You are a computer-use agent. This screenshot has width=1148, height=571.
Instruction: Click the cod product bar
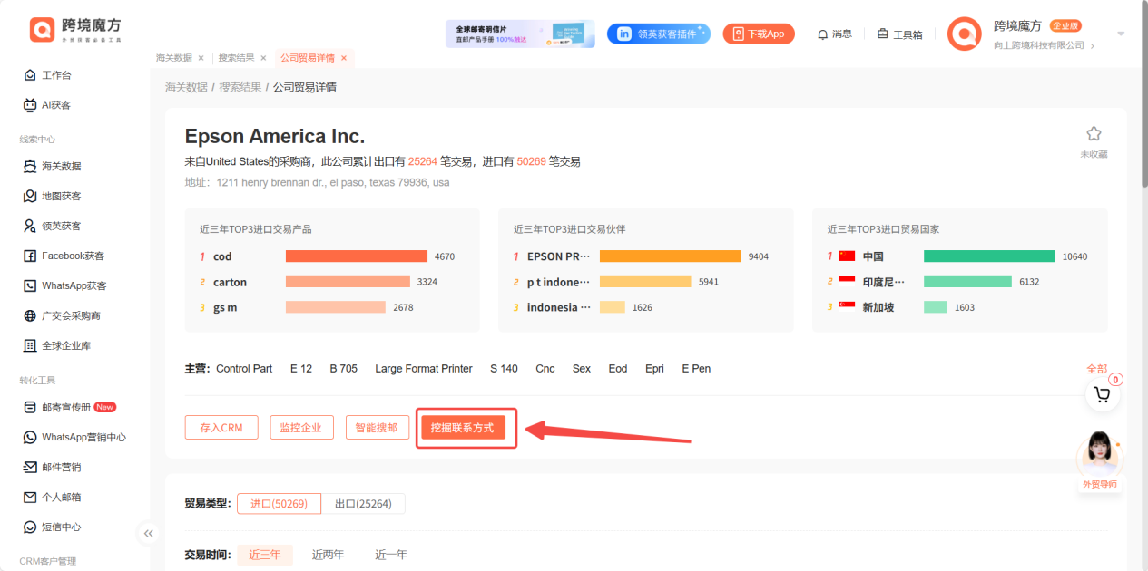pos(357,256)
